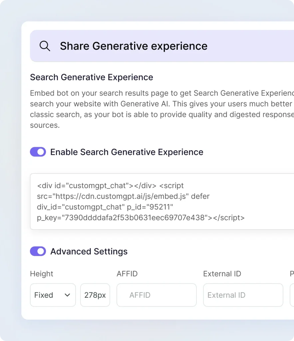Click the "AFFID" label above the field
This screenshot has width=294, height=341.
point(127,274)
